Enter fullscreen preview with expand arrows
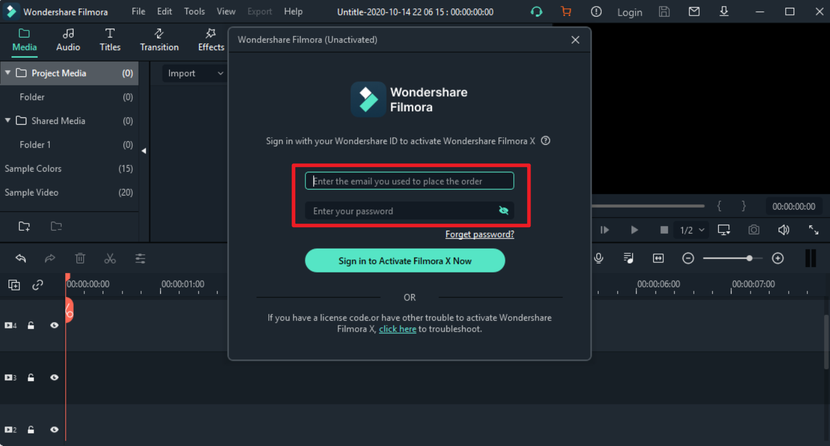This screenshot has width=830, height=446. (814, 230)
